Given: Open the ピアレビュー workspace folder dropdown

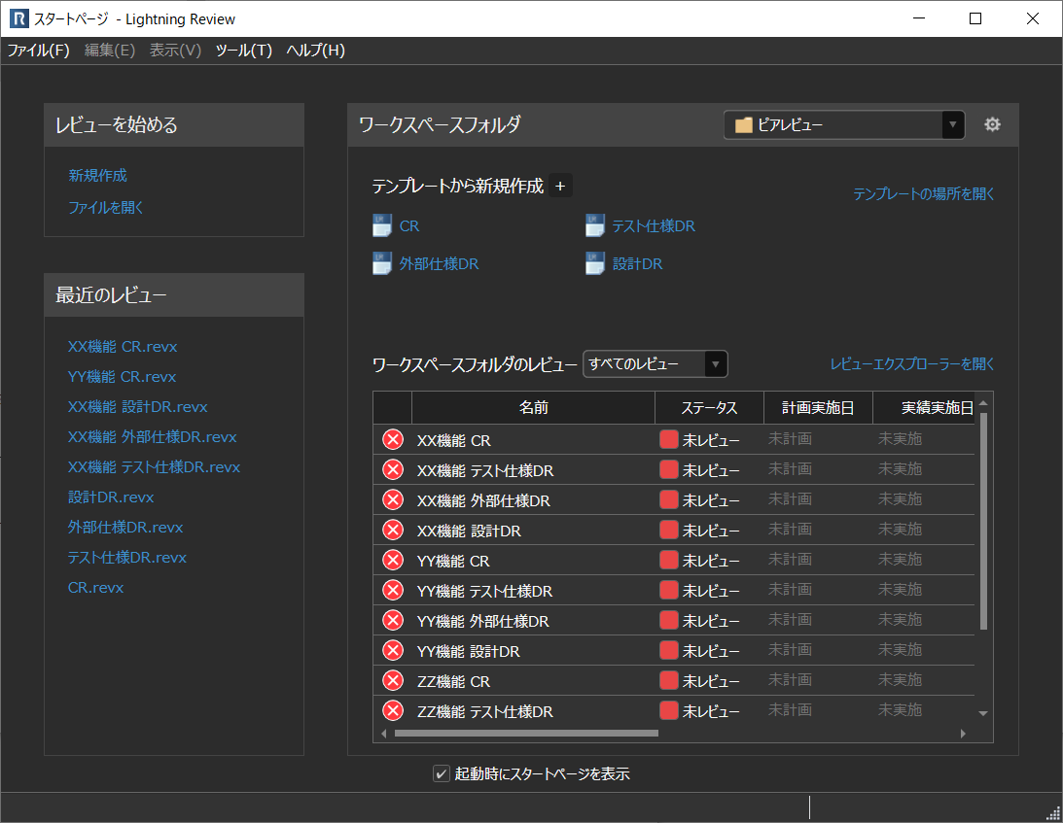Looking at the screenshot, I should pos(844,124).
